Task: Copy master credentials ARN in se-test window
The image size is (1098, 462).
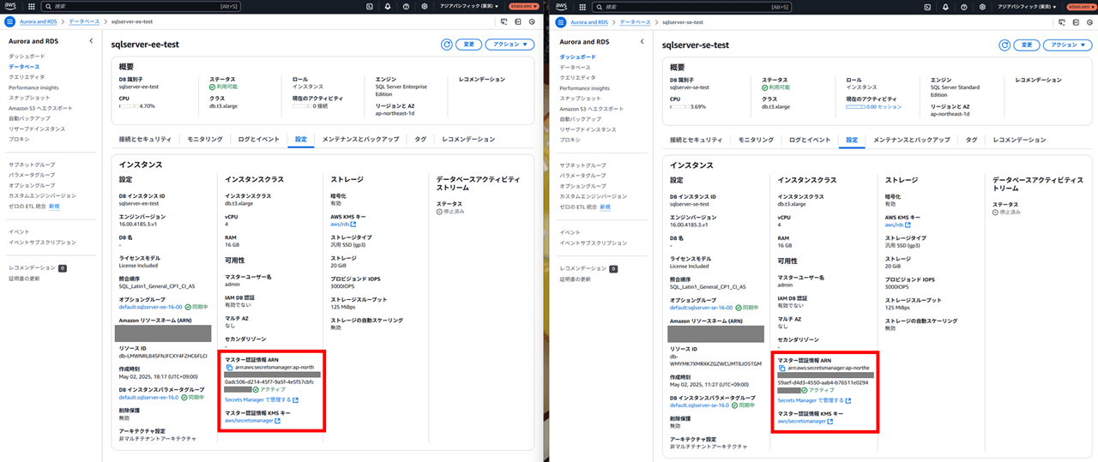Action: (x=781, y=367)
